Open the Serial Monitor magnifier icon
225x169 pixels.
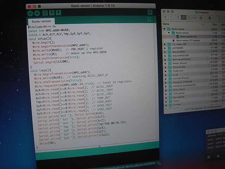[150, 12]
